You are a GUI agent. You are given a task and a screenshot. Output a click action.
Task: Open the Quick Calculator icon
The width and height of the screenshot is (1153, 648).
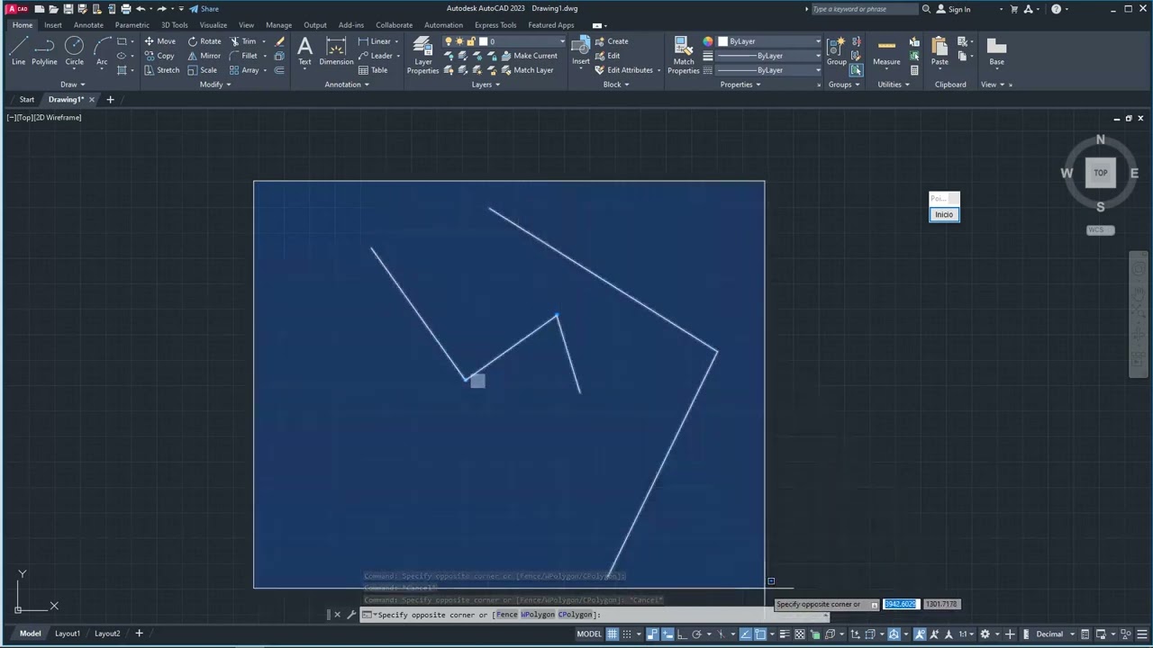(x=914, y=70)
